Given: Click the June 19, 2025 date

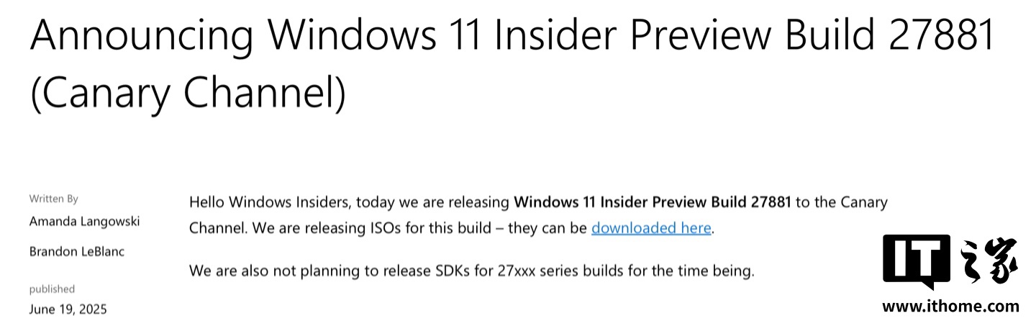Looking at the screenshot, I should 68,309.
